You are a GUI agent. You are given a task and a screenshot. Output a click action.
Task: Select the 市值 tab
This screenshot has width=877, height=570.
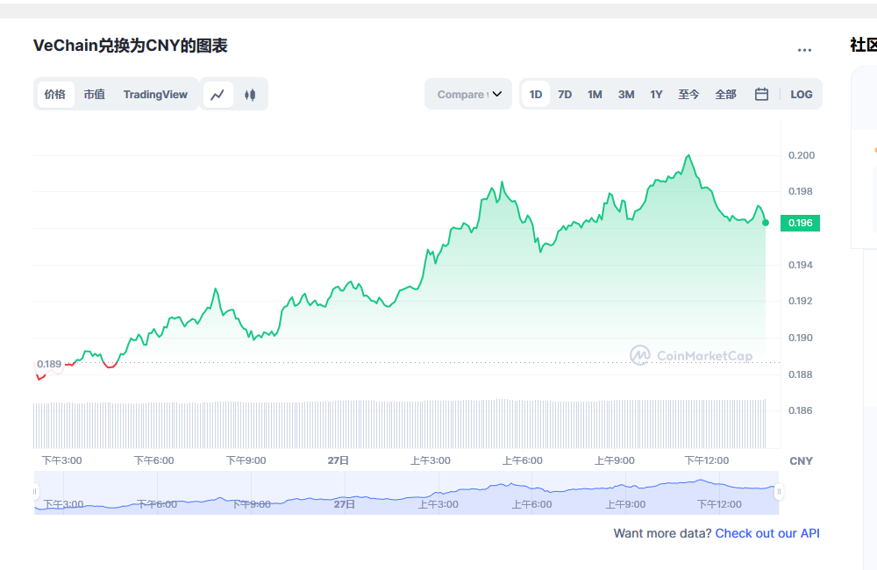94,95
